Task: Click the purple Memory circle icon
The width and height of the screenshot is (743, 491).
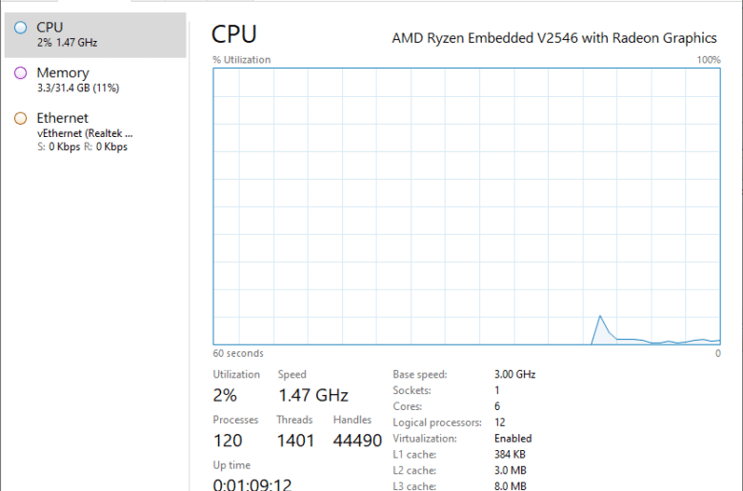Action: point(20,73)
